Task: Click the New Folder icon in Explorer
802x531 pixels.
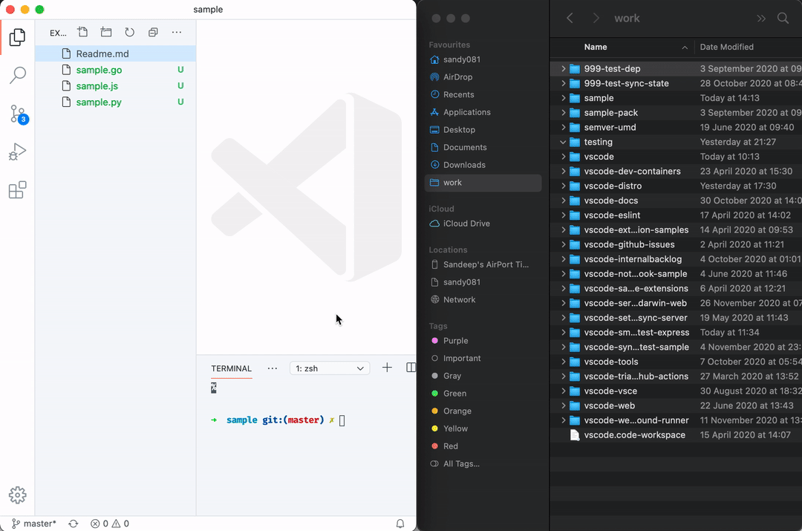Action: [x=106, y=32]
